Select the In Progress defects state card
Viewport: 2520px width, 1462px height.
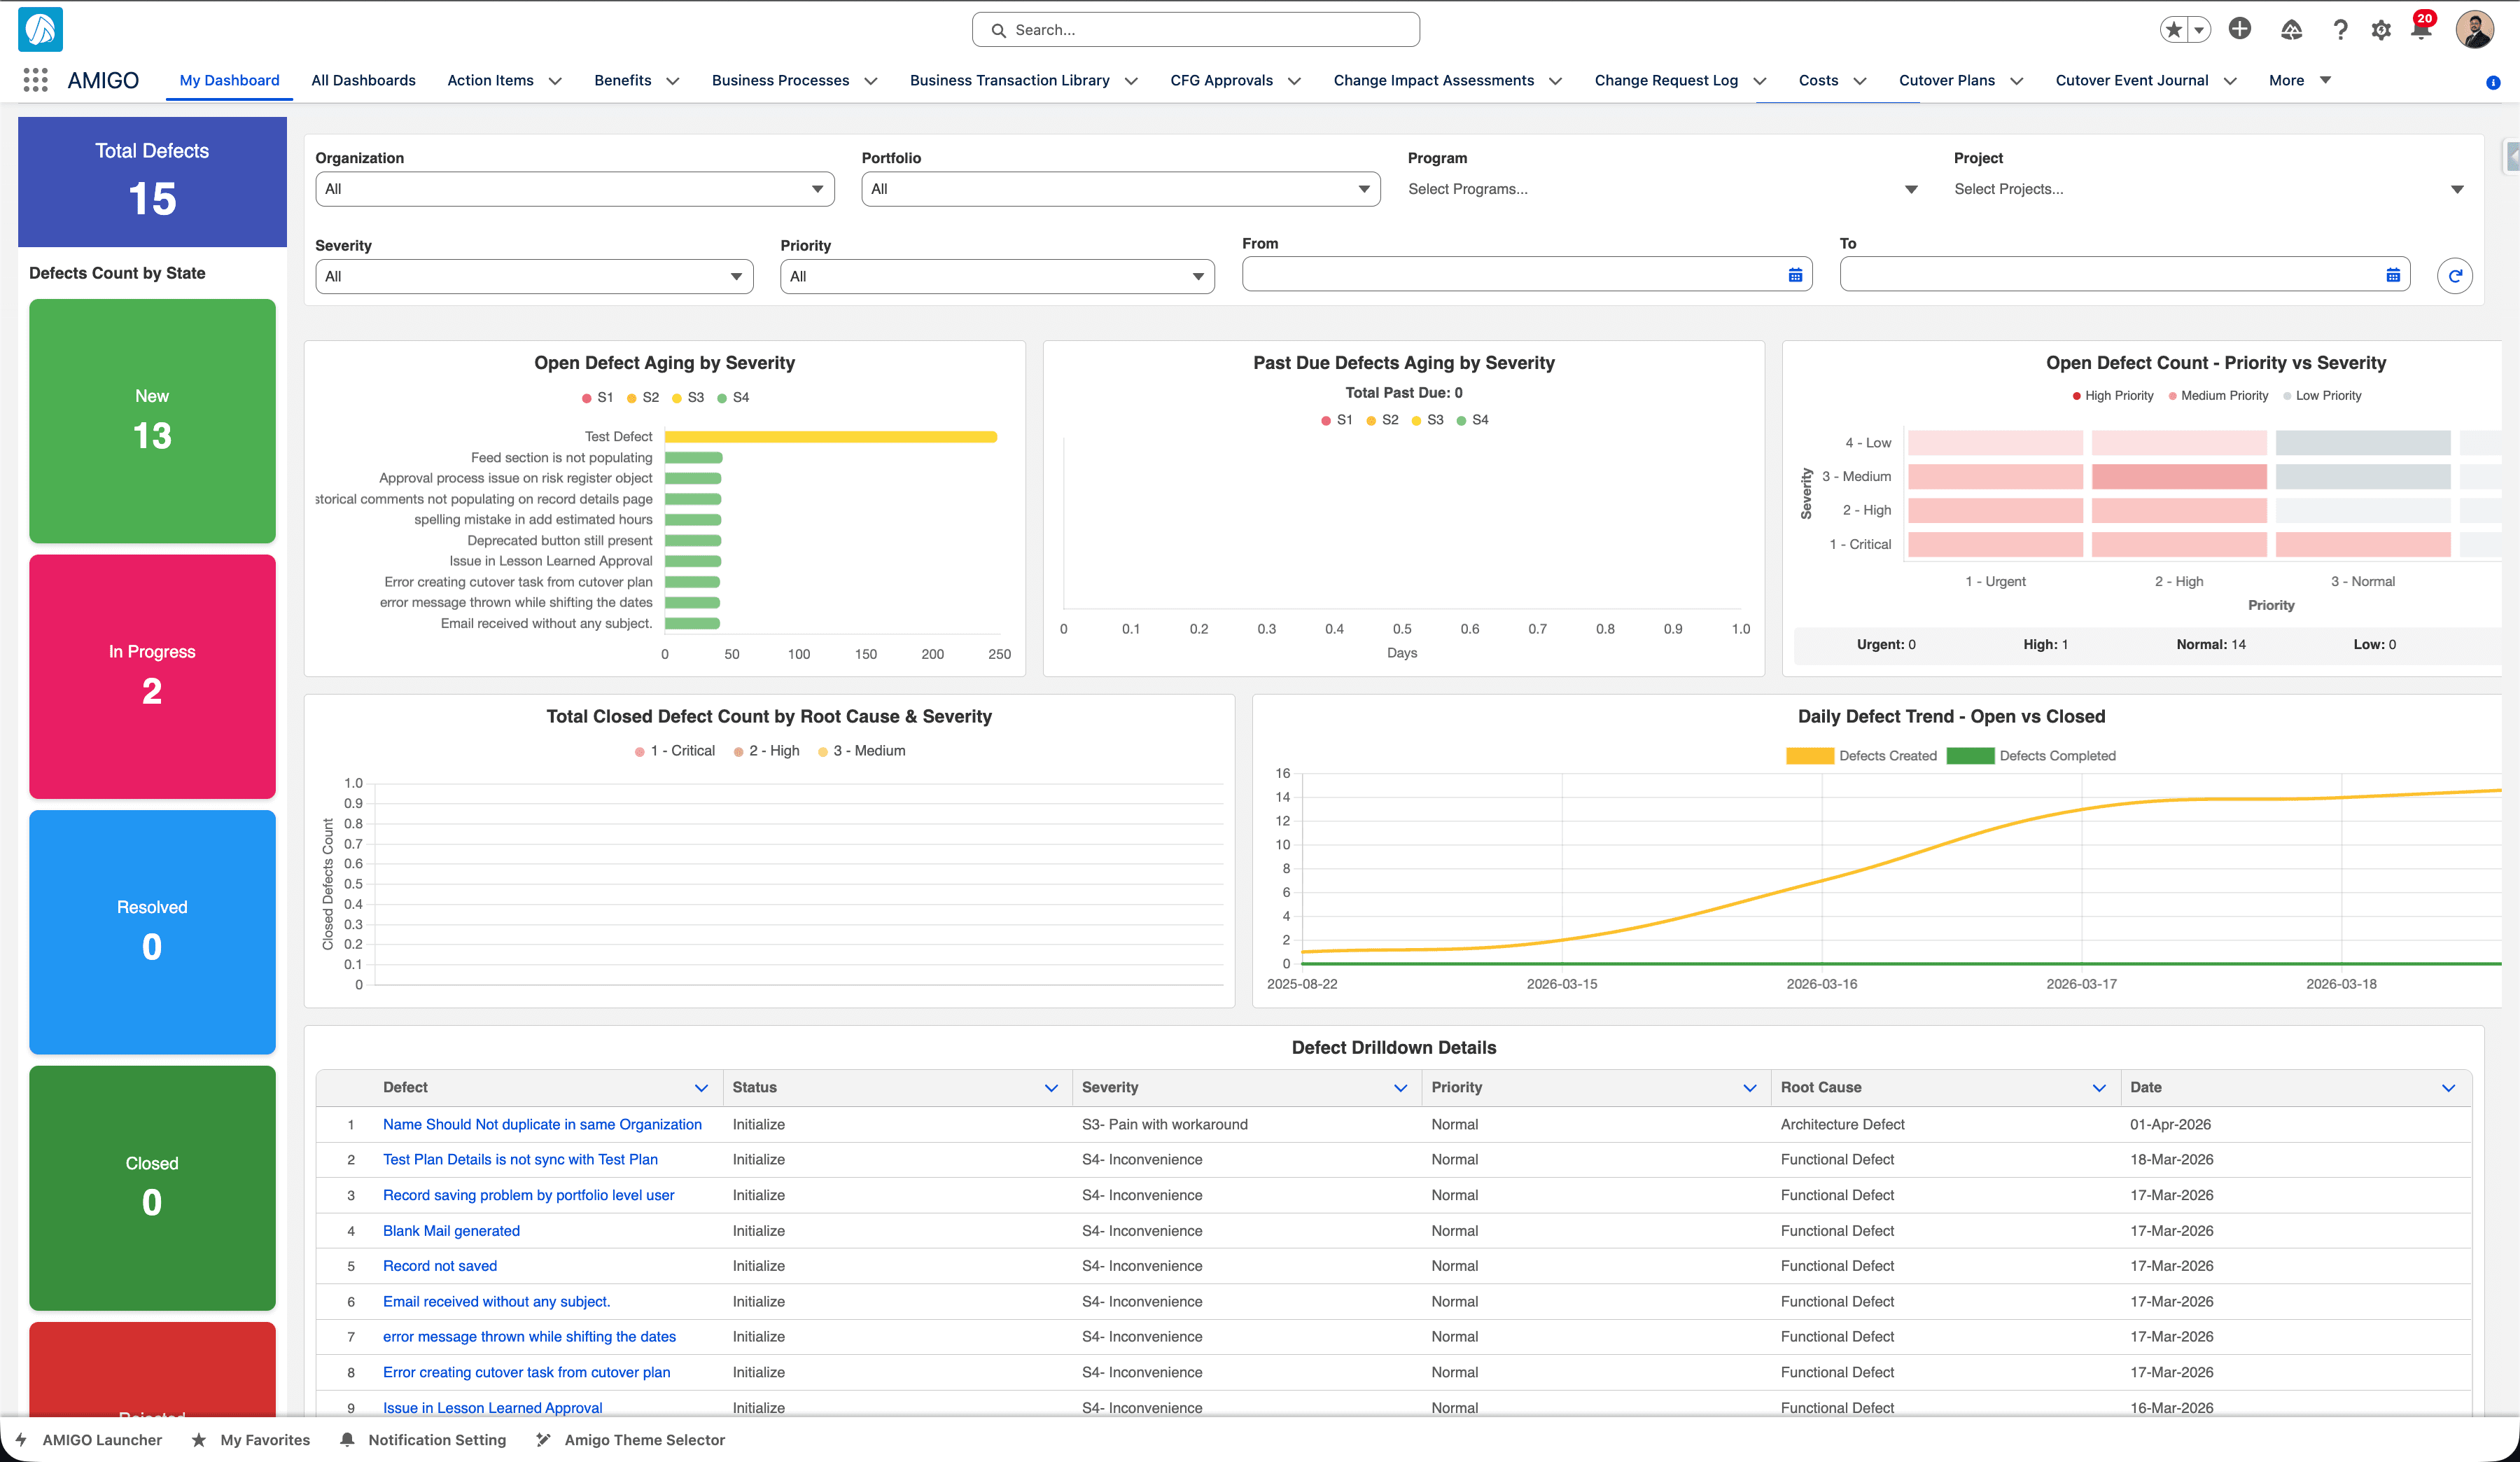pos(152,676)
